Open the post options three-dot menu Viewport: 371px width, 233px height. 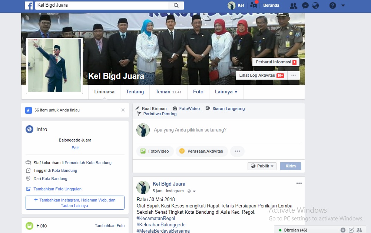click(299, 183)
